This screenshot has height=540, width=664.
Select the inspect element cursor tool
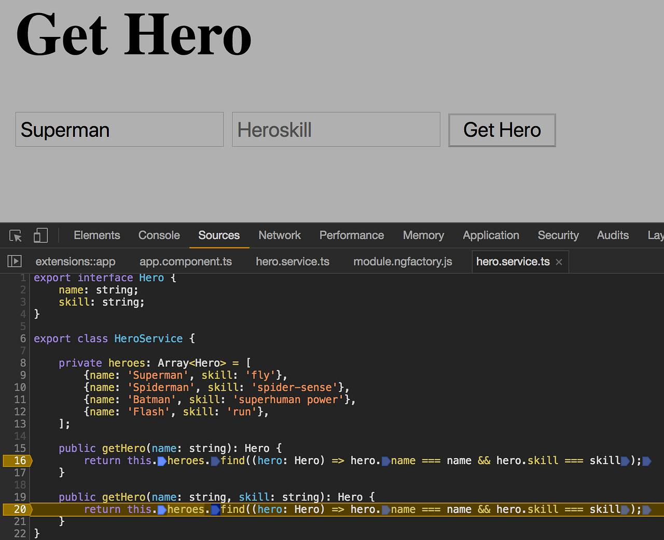[x=15, y=235]
